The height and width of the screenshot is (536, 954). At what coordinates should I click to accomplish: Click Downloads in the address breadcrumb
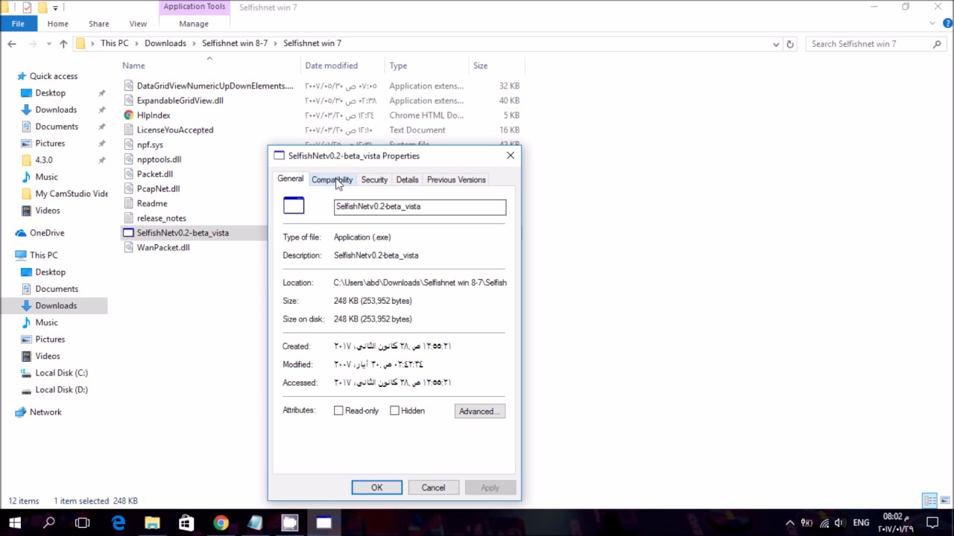[x=165, y=43]
